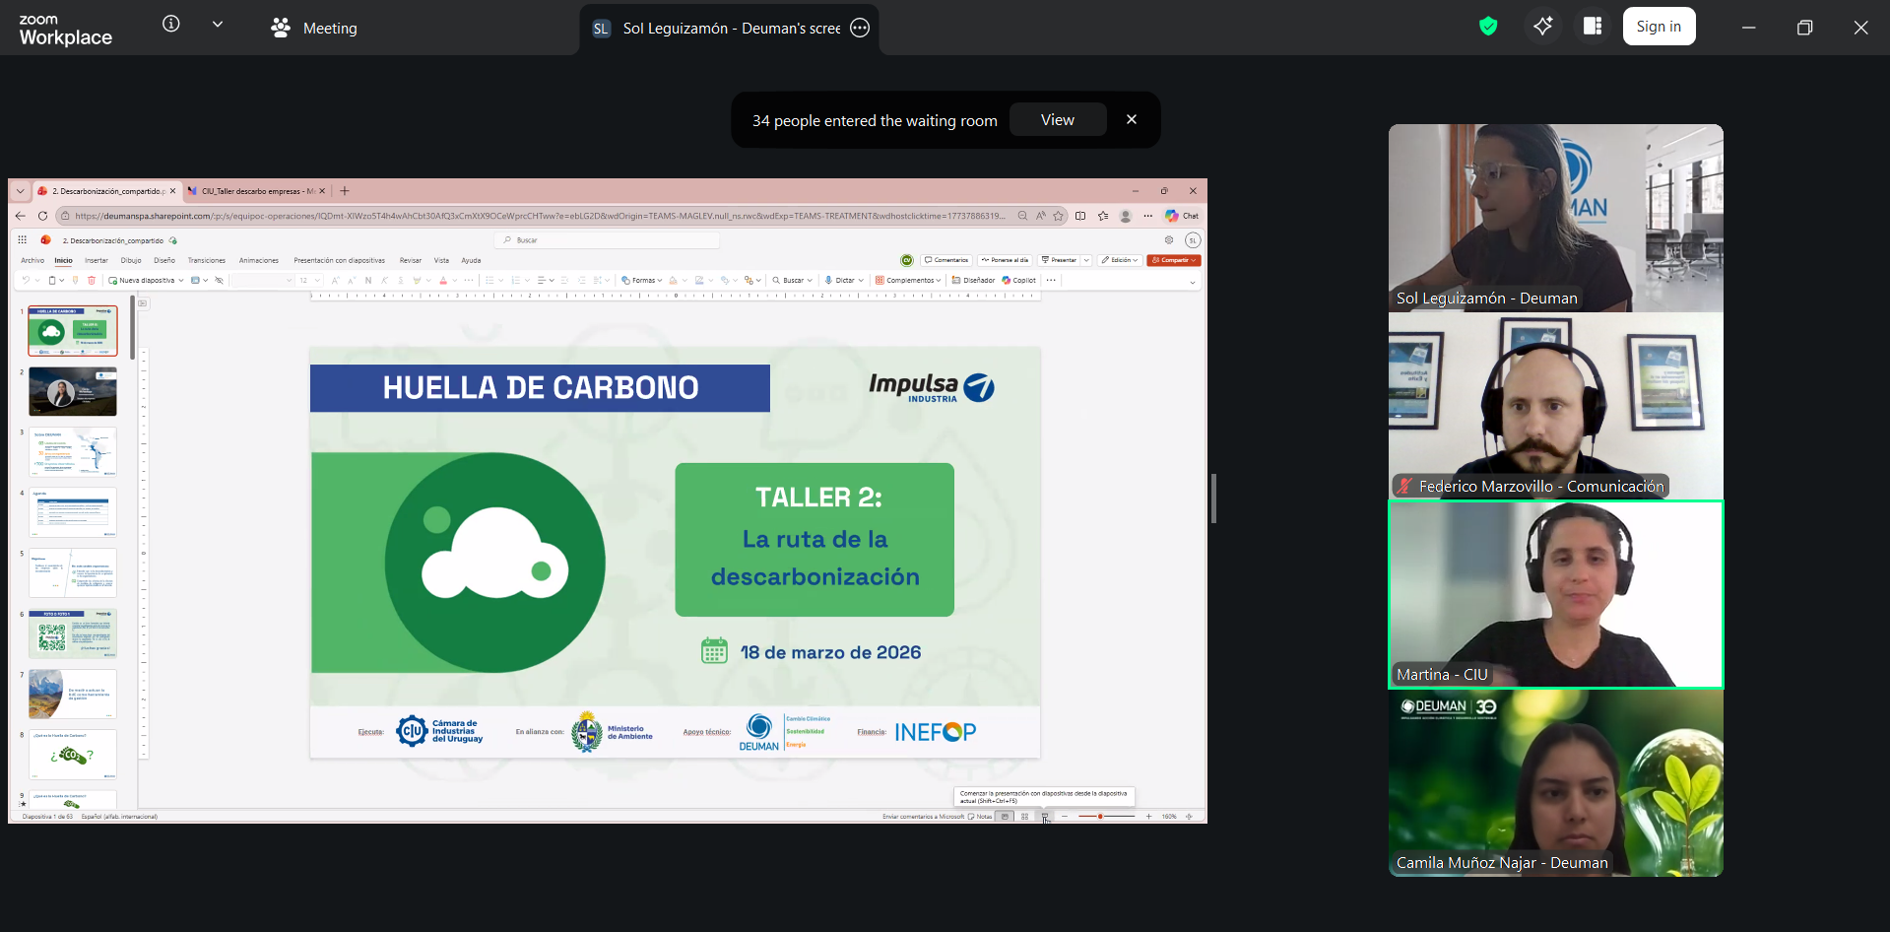Open the Formas shapes dropdown
Viewport: 1890px width, 932px height.
642,281
